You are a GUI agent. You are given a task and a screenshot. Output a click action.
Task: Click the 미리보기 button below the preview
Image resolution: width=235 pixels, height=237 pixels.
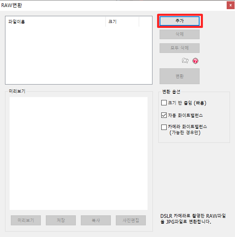pyautogui.click(x=26, y=220)
